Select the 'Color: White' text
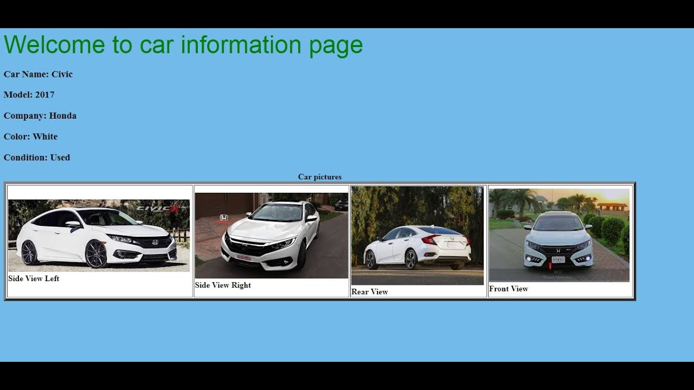 [x=30, y=136]
